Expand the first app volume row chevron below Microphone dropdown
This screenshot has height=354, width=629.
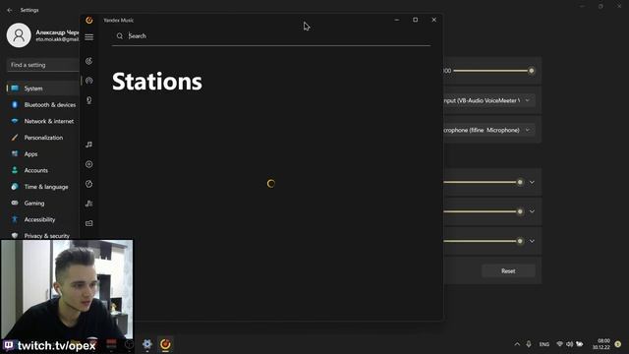tap(532, 182)
